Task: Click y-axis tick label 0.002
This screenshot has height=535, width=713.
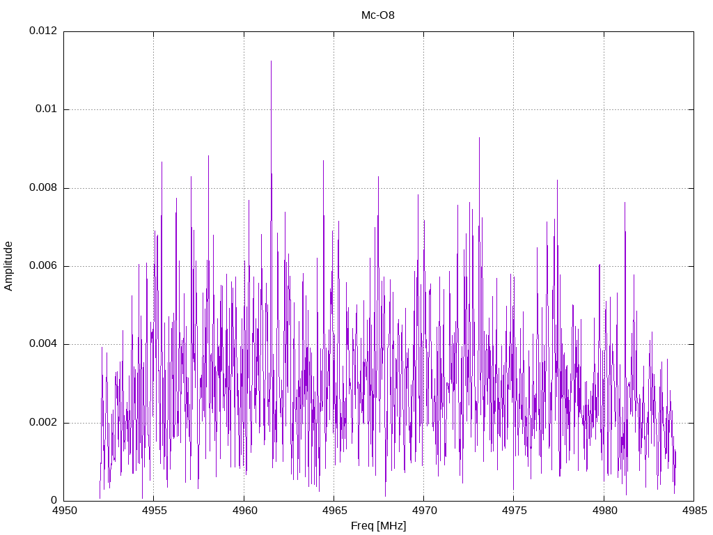Action: click(43, 422)
